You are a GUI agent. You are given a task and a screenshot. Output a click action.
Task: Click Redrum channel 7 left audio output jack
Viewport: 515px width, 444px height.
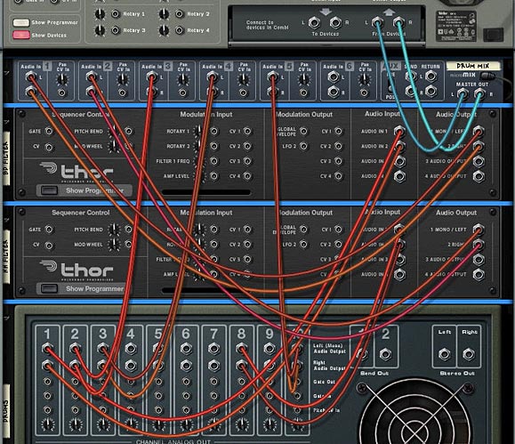pyautogui.click(x=213, y=348)
